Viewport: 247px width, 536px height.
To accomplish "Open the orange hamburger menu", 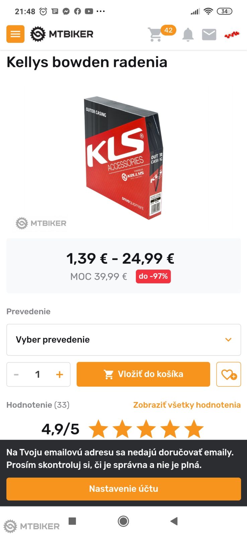I will coord(15,34).
